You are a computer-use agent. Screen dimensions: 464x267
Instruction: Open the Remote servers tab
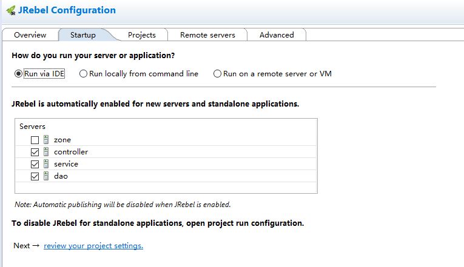[x=207, y=35]
